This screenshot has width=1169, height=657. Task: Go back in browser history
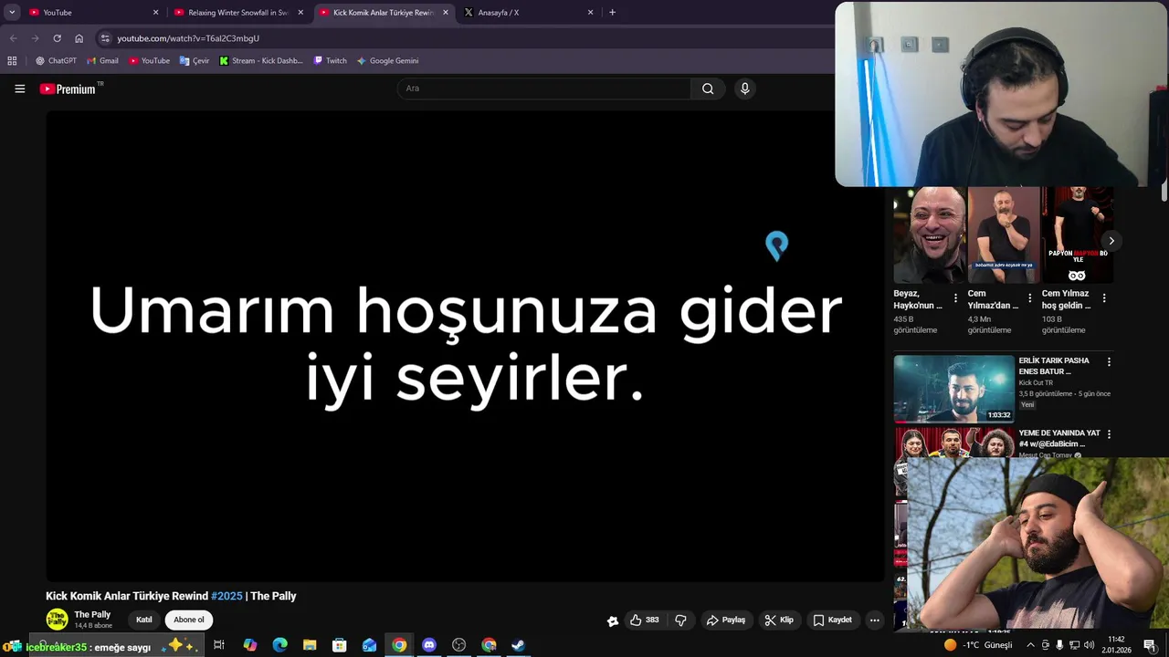point(13,38)
